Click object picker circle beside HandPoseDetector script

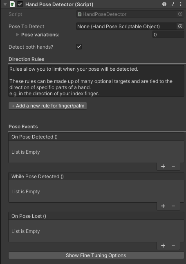tap(180, 14)
